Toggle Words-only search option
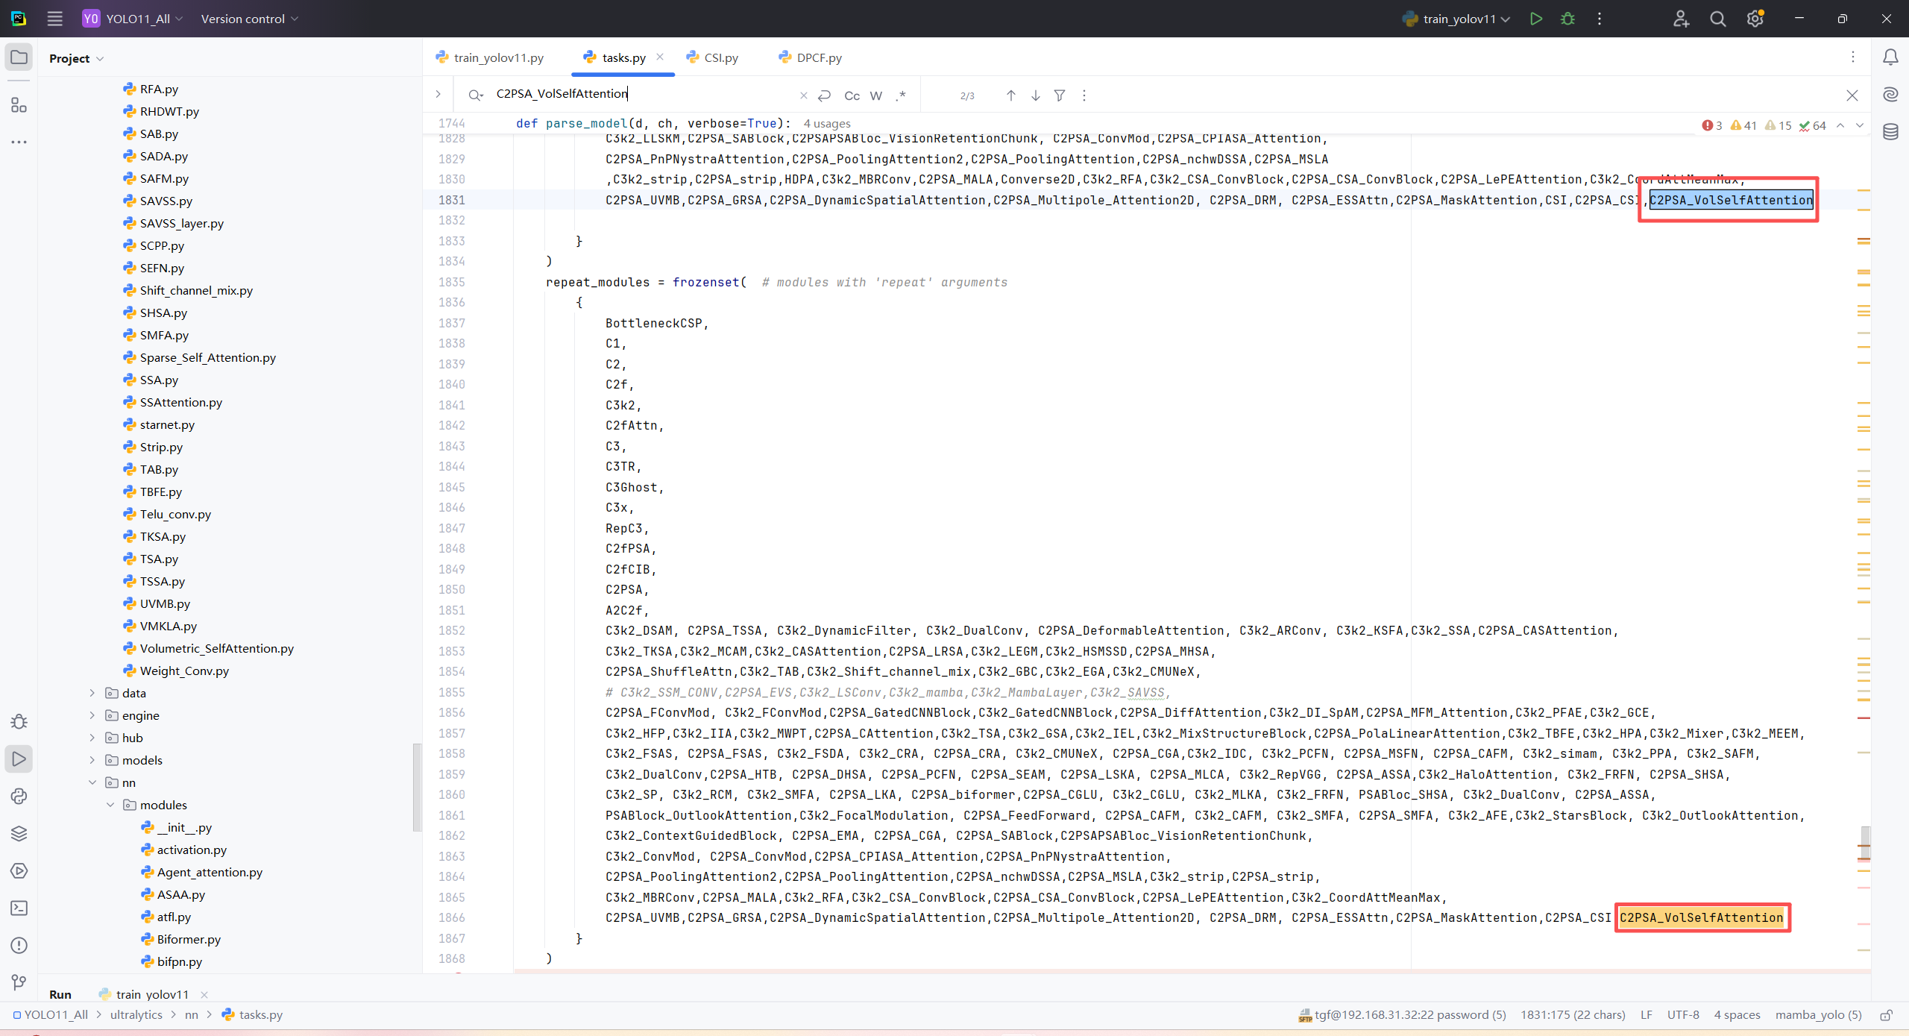The height and width of the screenshot is (1036, 1909). 876,95
